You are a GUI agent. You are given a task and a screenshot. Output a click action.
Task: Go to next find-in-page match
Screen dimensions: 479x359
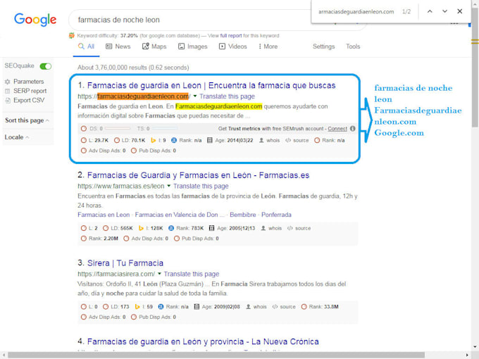click(444, 11)
